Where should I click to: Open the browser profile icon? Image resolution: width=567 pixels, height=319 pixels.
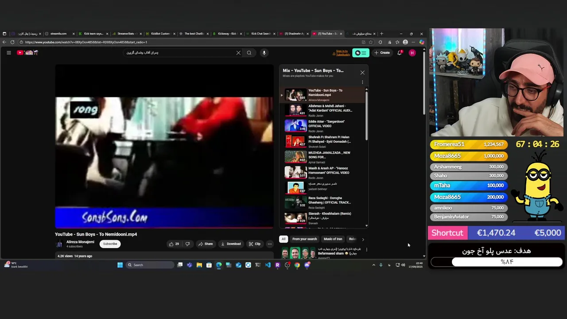tap(405, 42)
